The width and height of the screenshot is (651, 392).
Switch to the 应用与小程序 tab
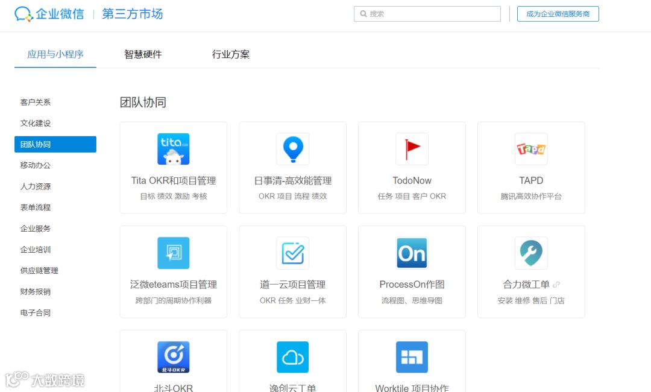[x=55, y=54]
